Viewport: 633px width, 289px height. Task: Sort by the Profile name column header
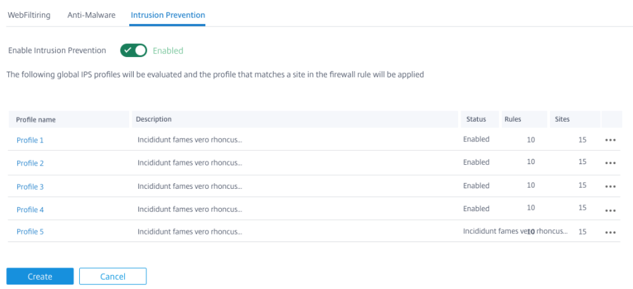36,120
